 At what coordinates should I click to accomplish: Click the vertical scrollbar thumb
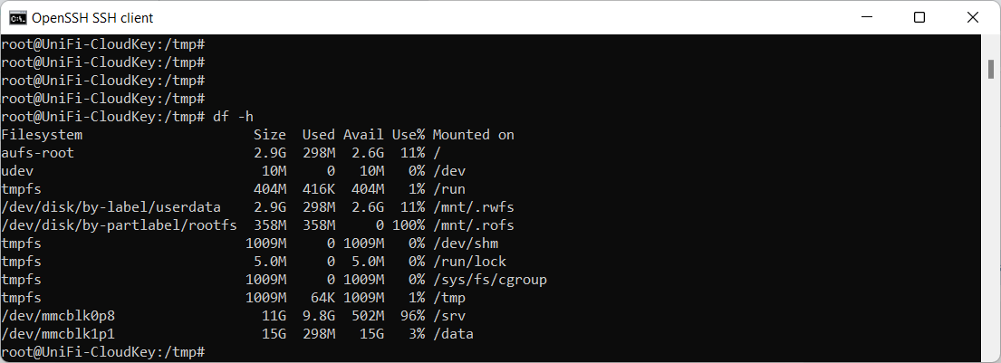[x=992, y=69]
